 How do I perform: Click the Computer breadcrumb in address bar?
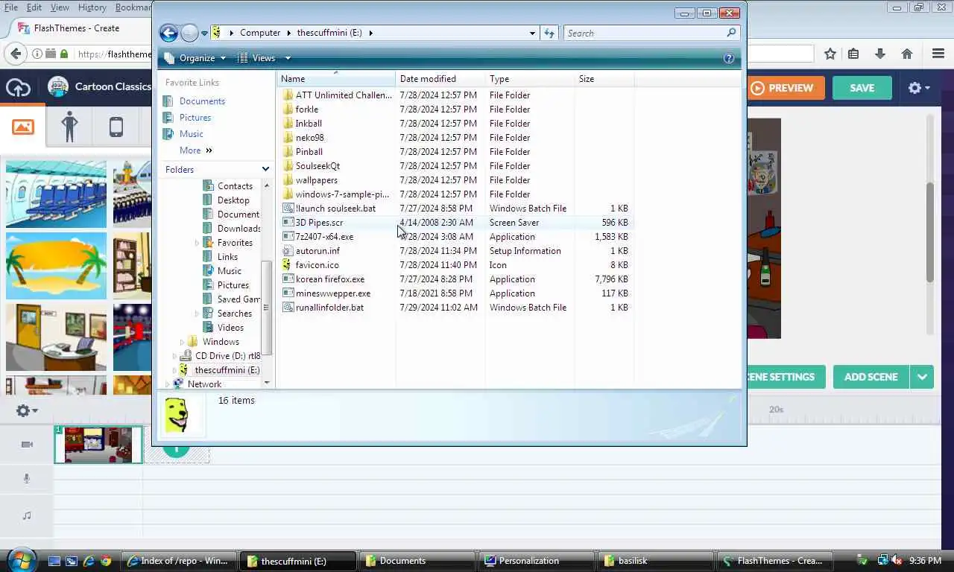click(x=260, y=33)
